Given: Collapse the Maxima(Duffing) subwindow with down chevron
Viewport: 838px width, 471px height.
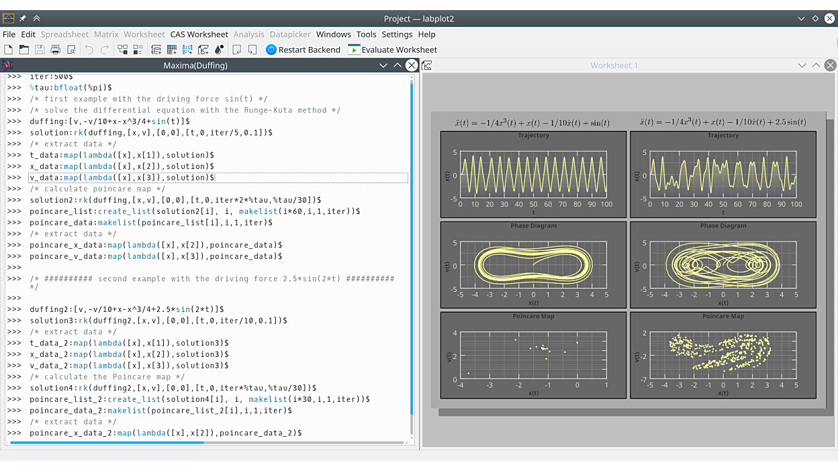Looking at the screenshot, I should click(x=383, y=65).
